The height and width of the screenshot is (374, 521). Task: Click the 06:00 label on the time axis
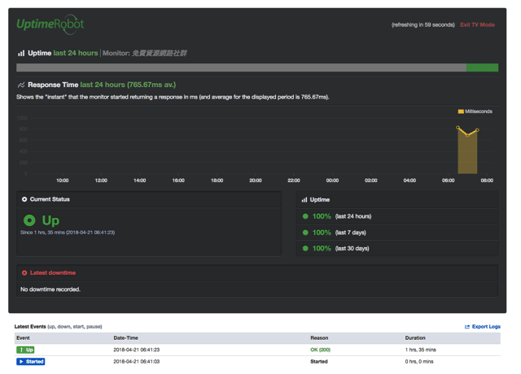click(449, 180)
